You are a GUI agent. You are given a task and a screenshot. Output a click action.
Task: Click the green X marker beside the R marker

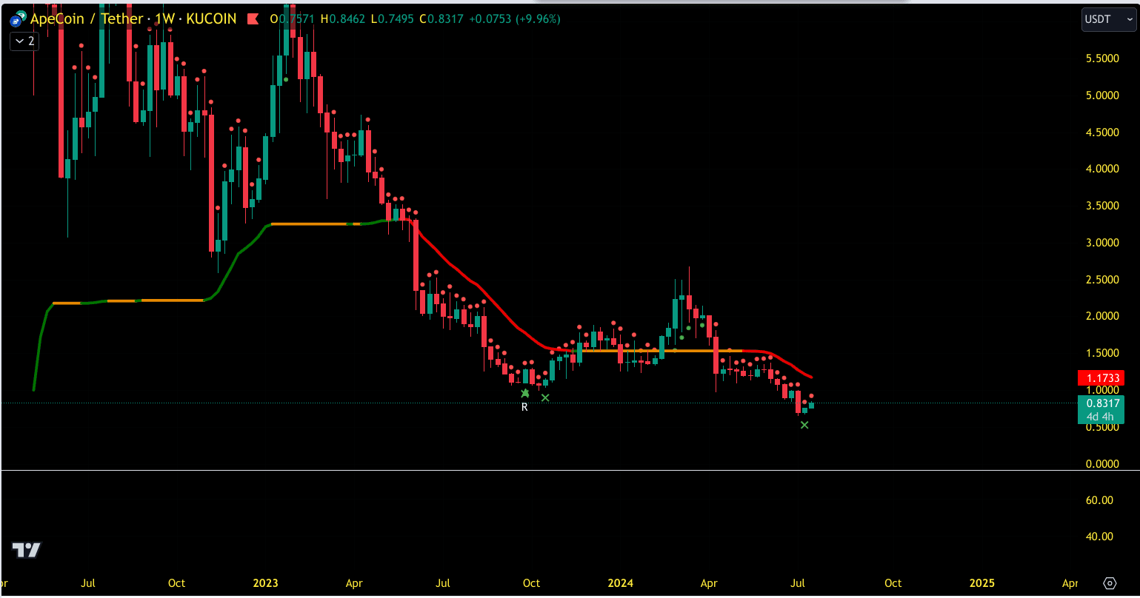[x=545, y=398]
